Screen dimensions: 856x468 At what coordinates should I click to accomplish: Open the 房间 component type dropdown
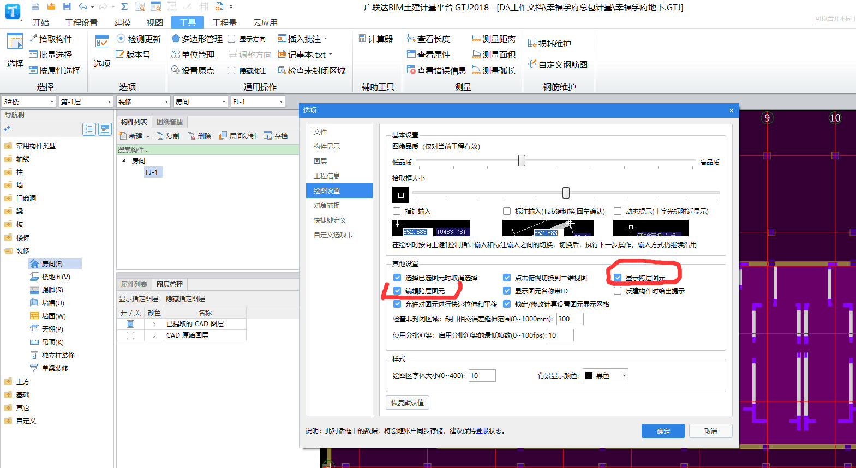coord(200,101)
